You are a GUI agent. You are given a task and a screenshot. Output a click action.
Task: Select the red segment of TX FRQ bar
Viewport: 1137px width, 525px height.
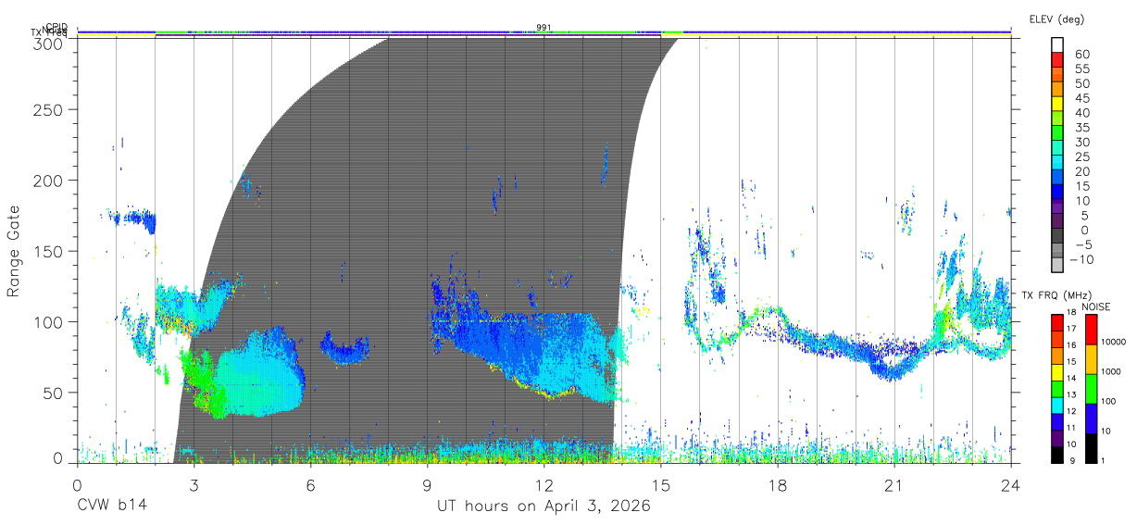1057,323
